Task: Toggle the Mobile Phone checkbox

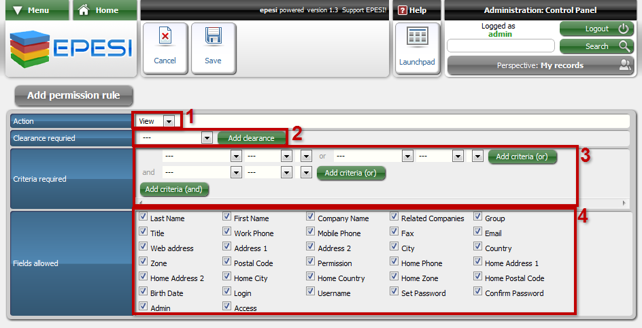Action: click(310, 231)
